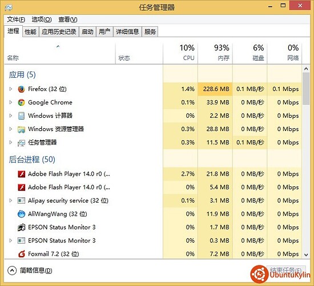Sort by the 网络 network column header
Viewport: 314px width, 286px height.
click(x=284, y=54)
